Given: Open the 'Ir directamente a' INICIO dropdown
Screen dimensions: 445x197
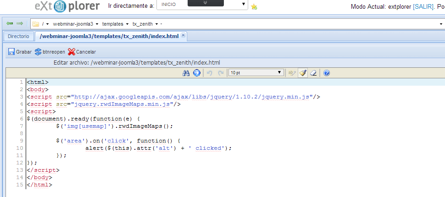Looking at the screenshot, I should (x=202, y=5).
